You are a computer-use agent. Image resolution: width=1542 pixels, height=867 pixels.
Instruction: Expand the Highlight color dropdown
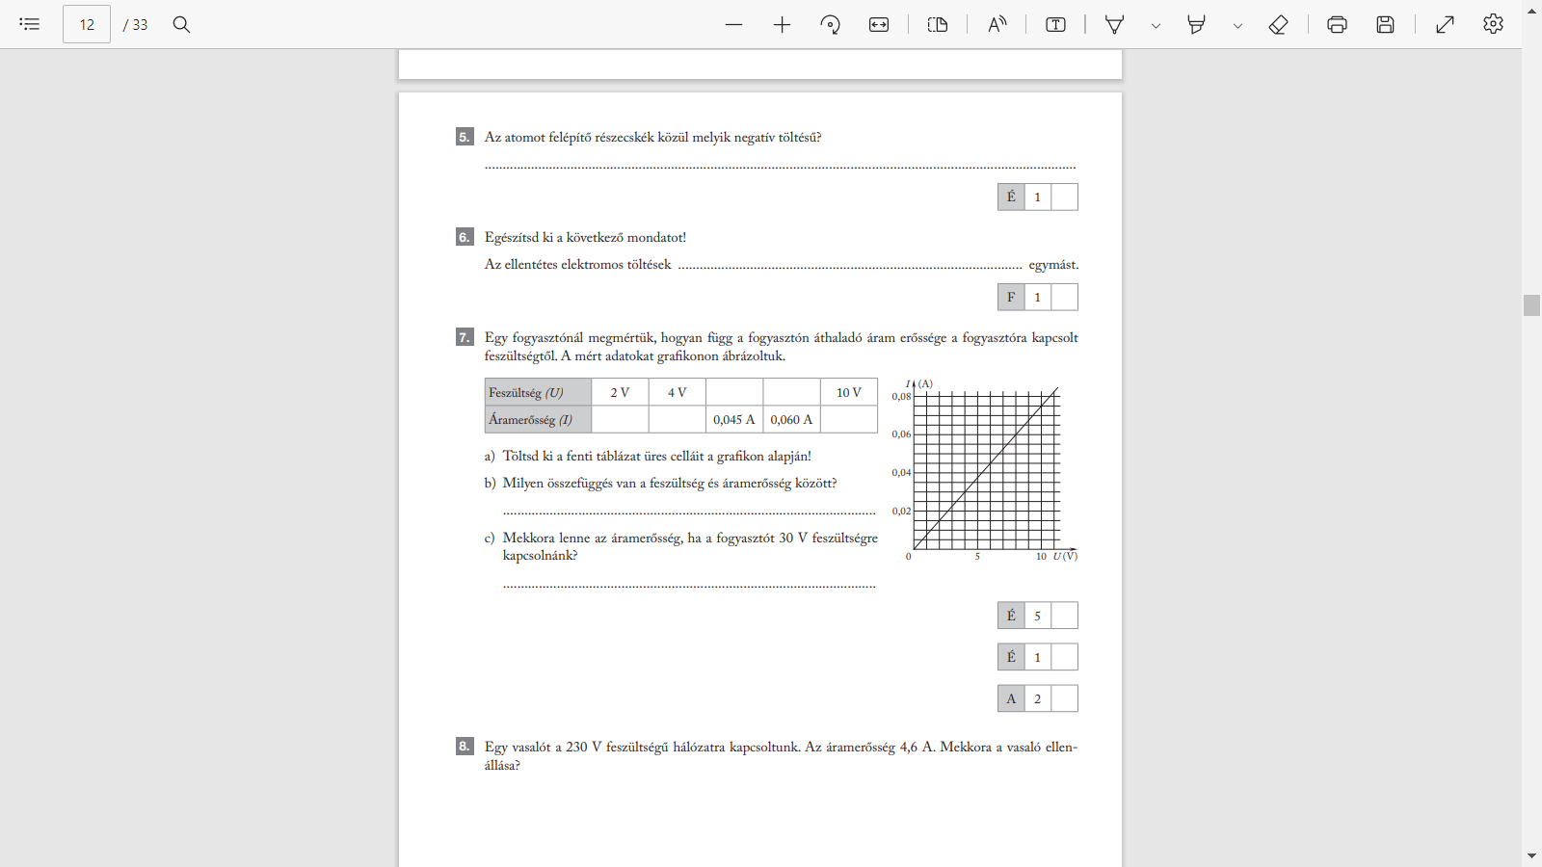click(x=1237, y=26)
